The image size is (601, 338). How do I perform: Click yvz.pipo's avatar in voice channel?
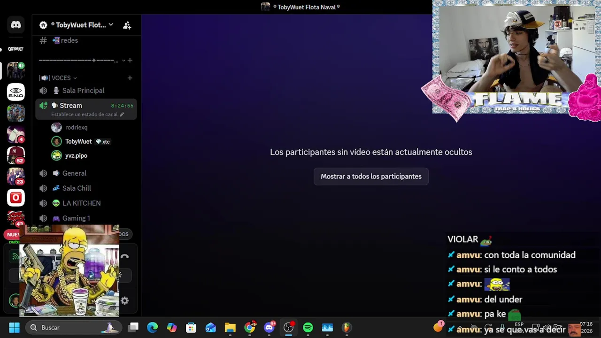56,155
